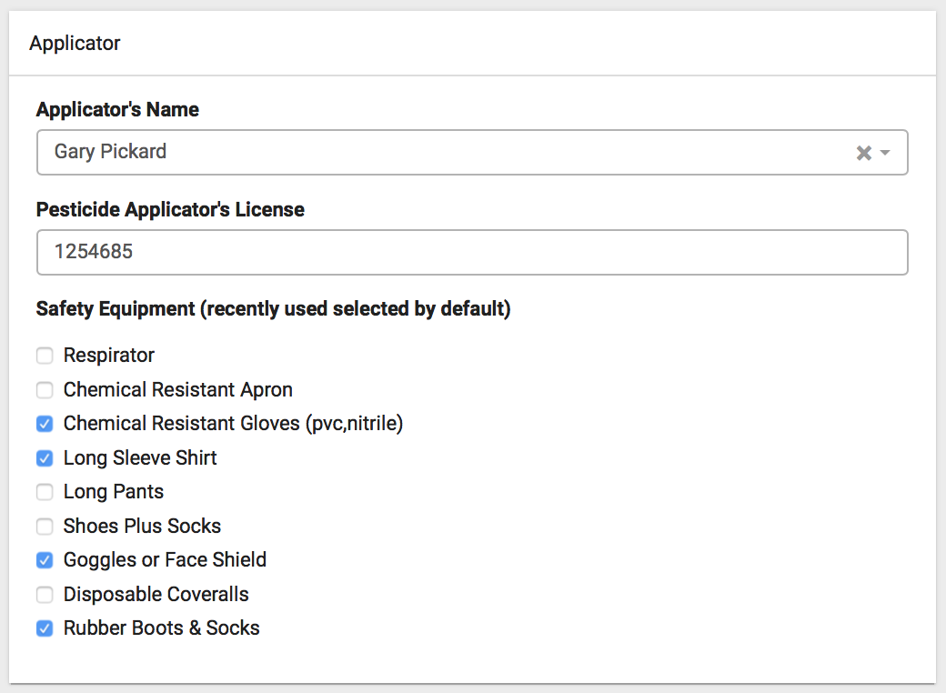Uncheck Goggles or Face Shield
The height and width of the screenshot is (693, 946).
[x=45, y=560]
